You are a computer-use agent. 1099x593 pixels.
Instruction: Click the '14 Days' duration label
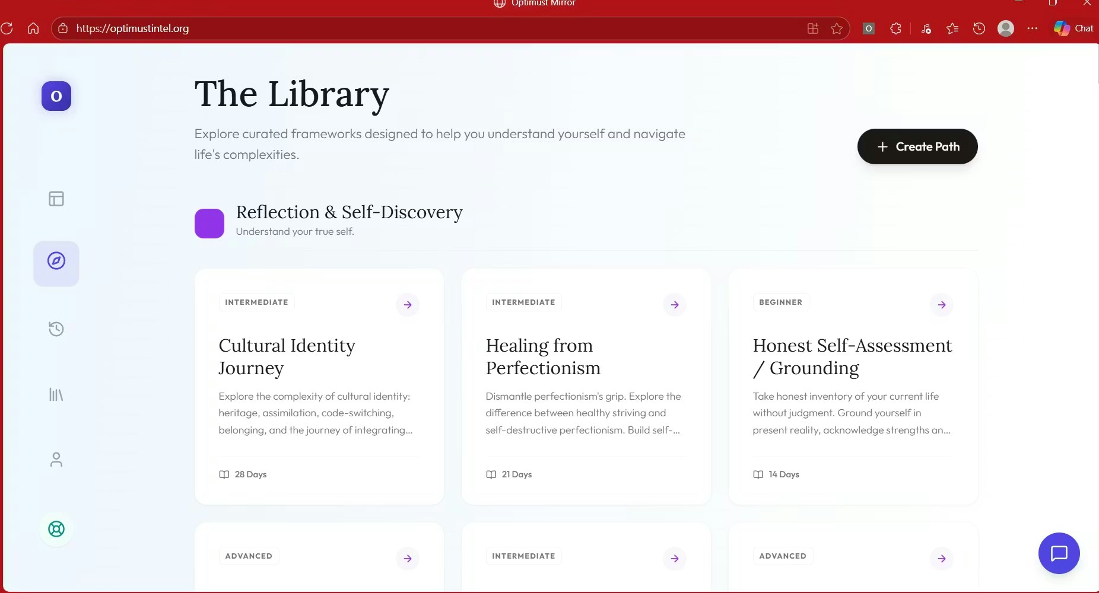pyautogui.click(x=784, y=474)
